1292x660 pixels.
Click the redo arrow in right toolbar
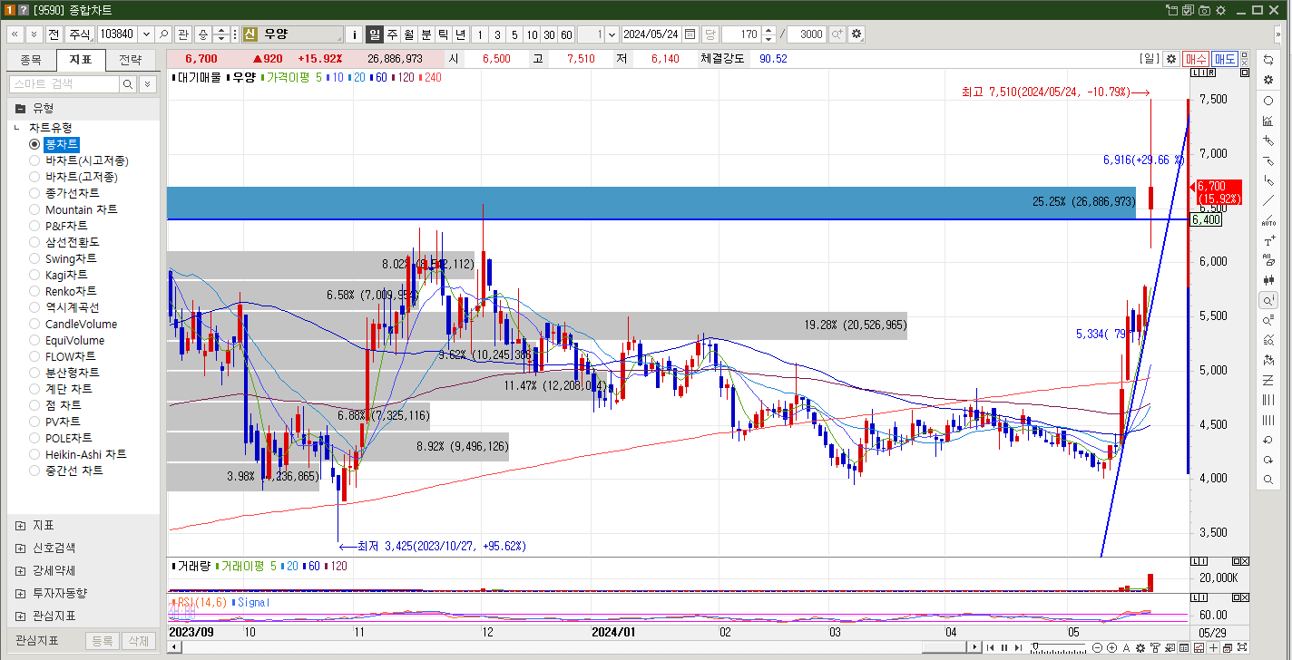pyautogui.click(x=1268, y=460)
